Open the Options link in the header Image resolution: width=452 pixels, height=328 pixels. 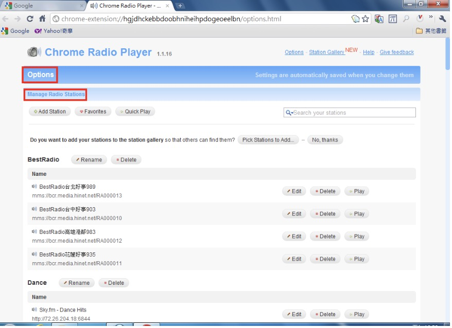294,52
